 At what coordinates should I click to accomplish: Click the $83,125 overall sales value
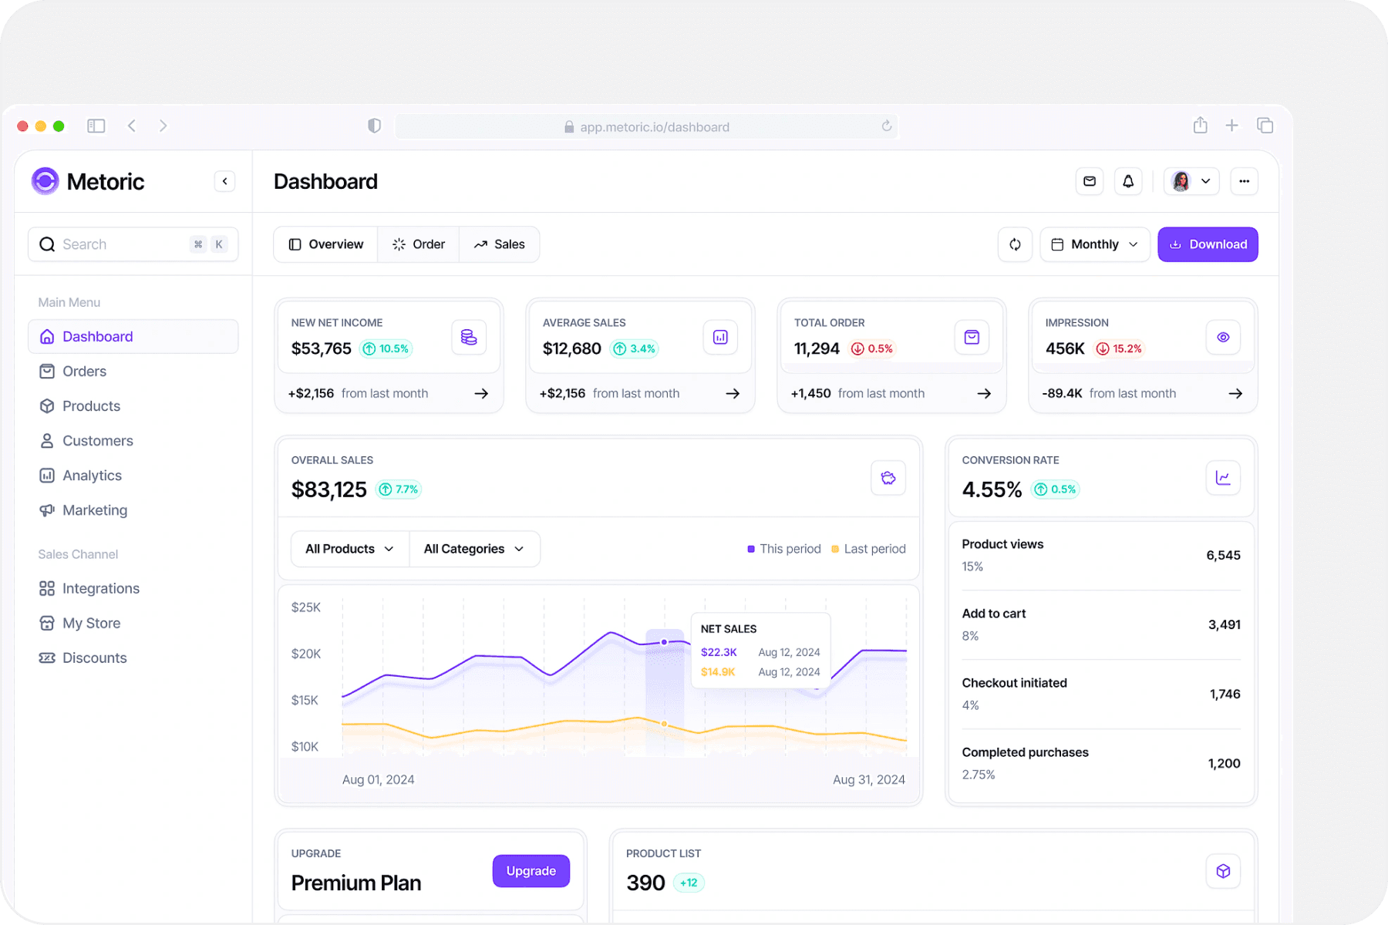point(329,489)
